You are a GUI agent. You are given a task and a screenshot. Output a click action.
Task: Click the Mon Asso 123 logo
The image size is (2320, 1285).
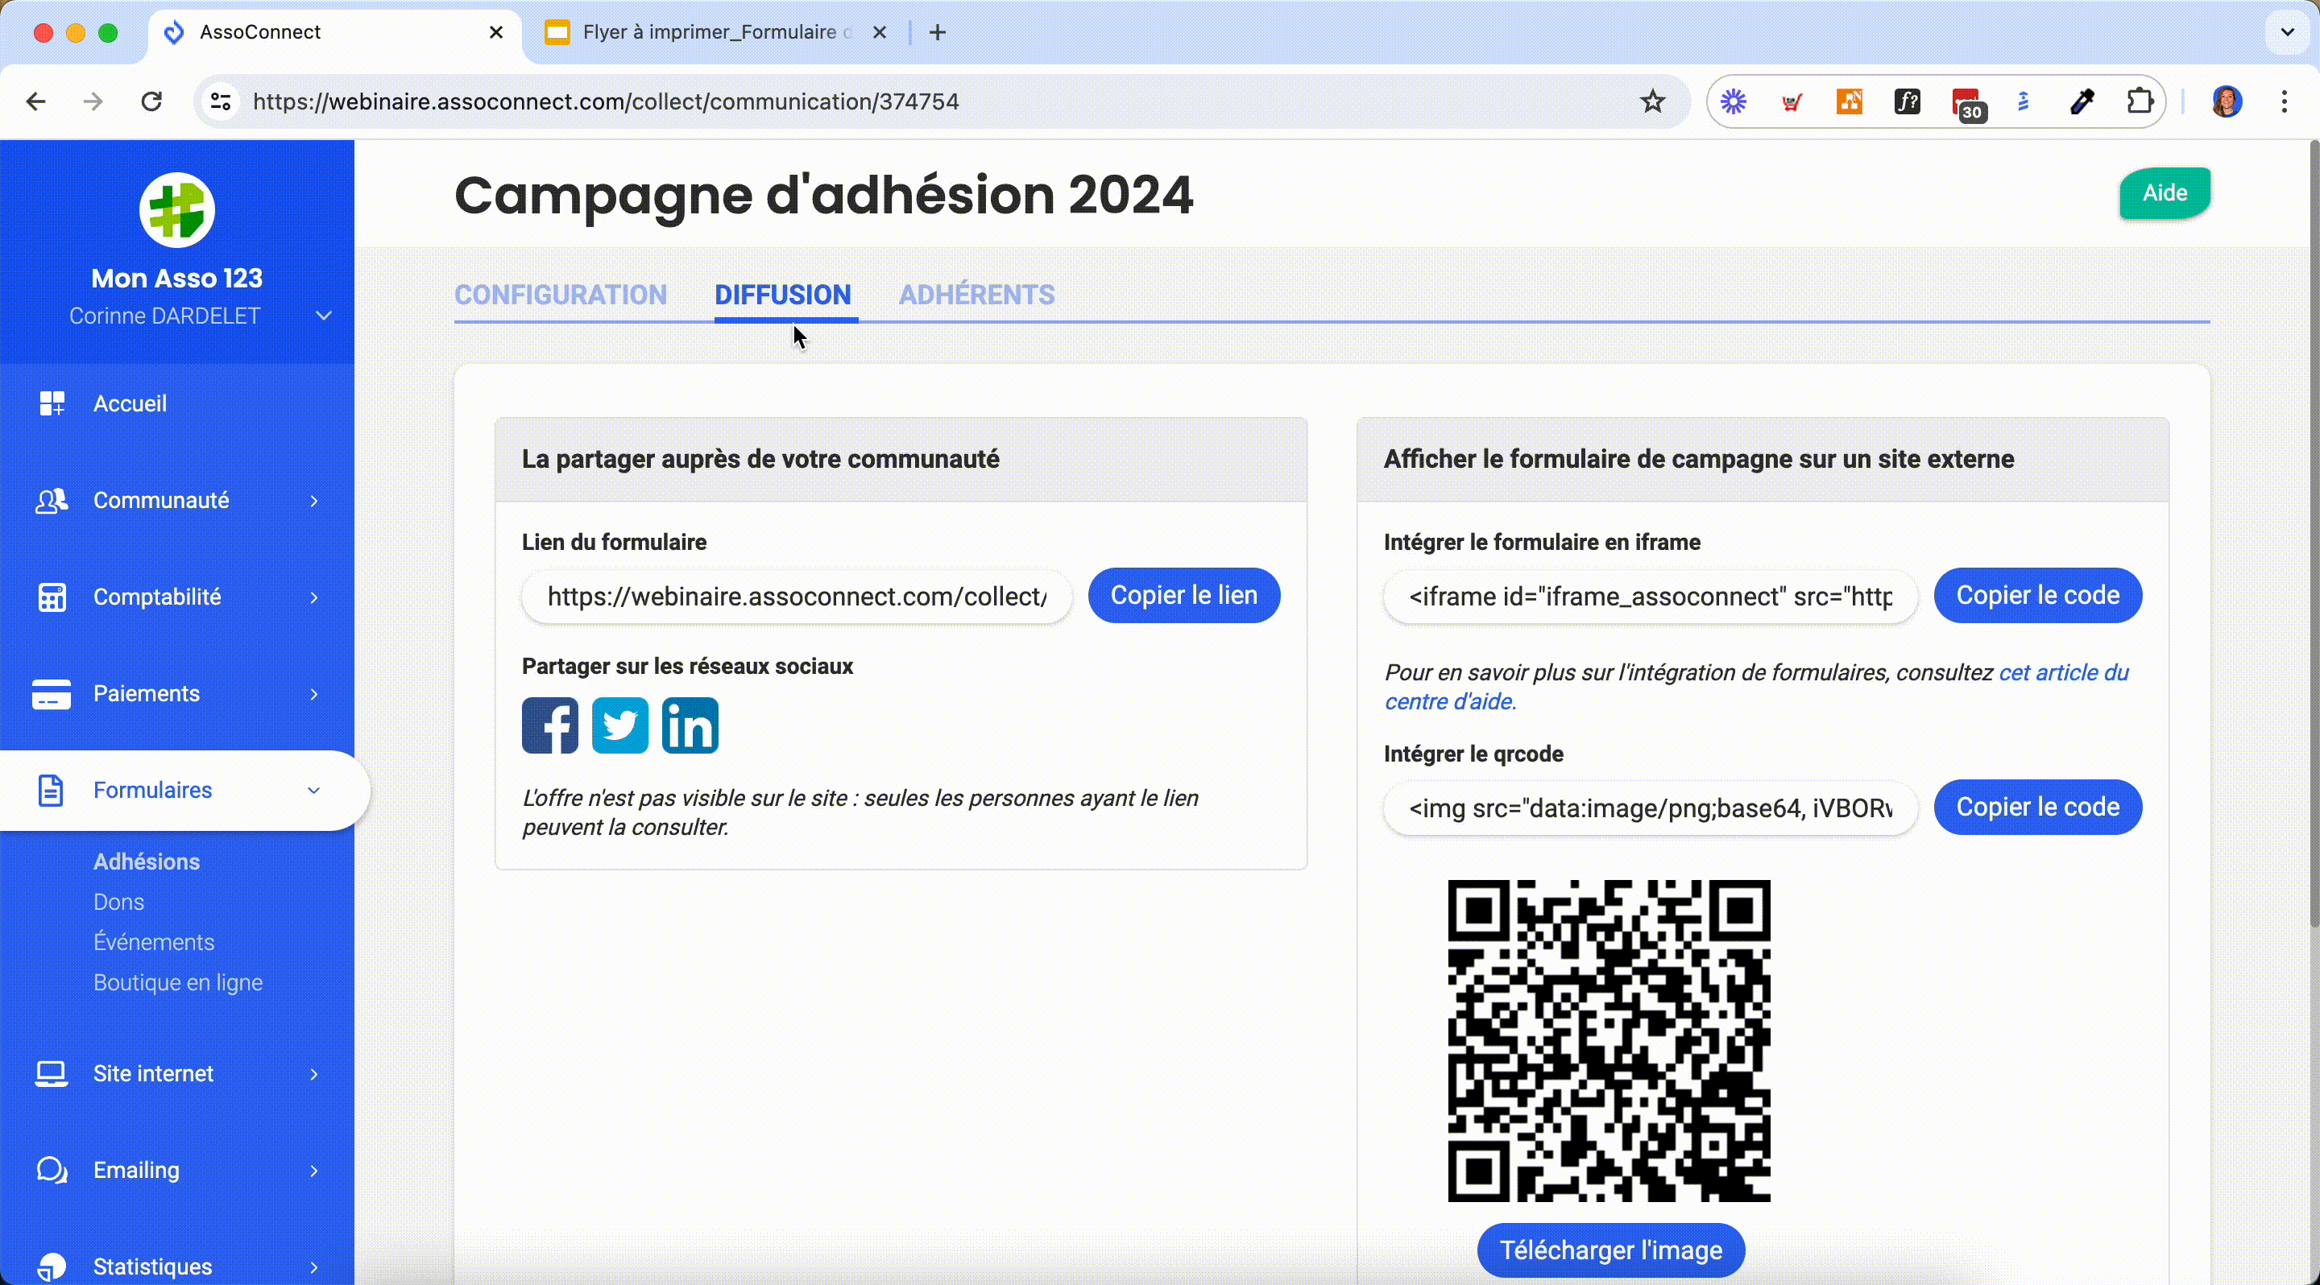click(176, 209)
